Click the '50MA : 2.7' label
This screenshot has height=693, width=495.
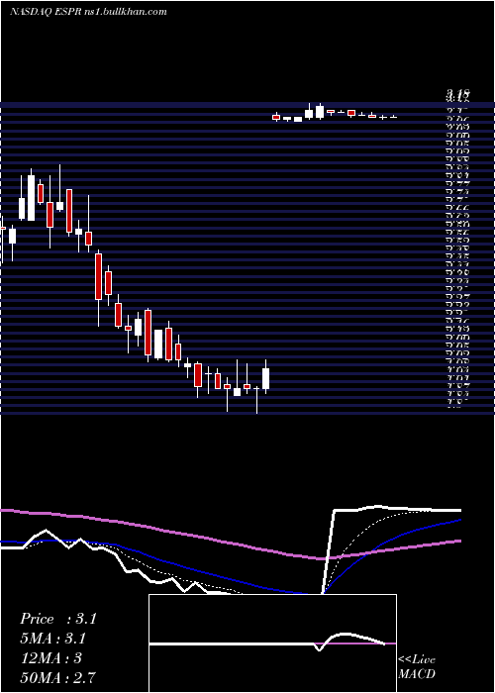click(57, 677)
